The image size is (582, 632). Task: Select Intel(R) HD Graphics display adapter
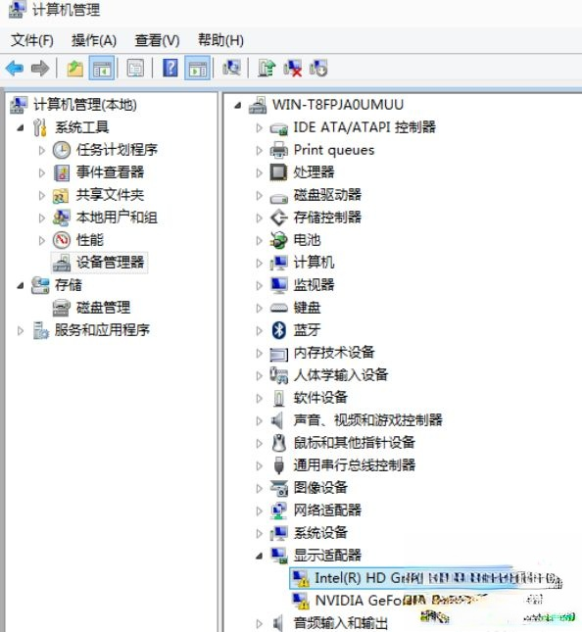(425, 578)
